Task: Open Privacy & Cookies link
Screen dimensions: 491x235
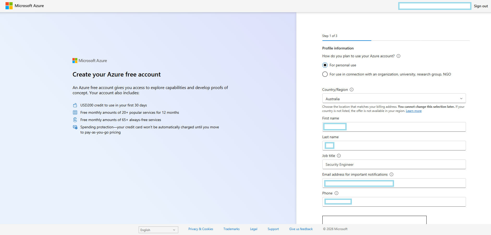Action: pos(201,229)
